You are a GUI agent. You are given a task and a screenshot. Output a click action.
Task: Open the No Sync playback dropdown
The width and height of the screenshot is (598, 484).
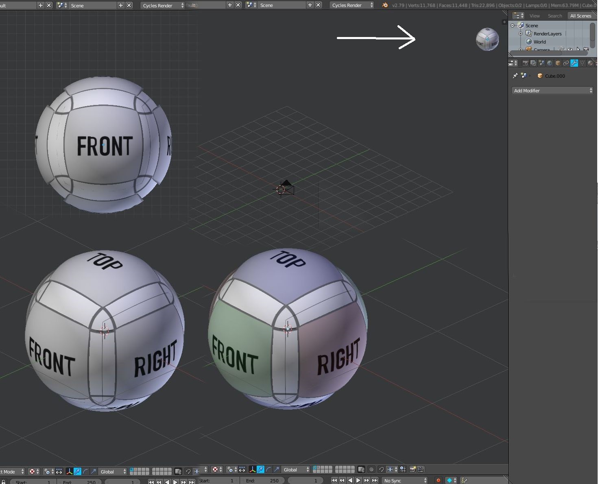pyautogui.click(x=405, y=480)
